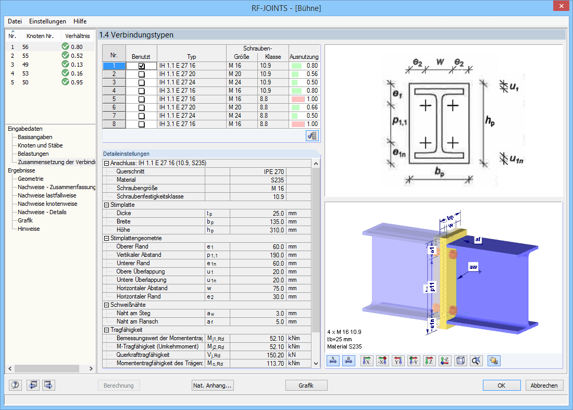Set the 3D view to the Y direction
Image resolution: width=573 pixels, height=410 pixels.
coord(398,361)
